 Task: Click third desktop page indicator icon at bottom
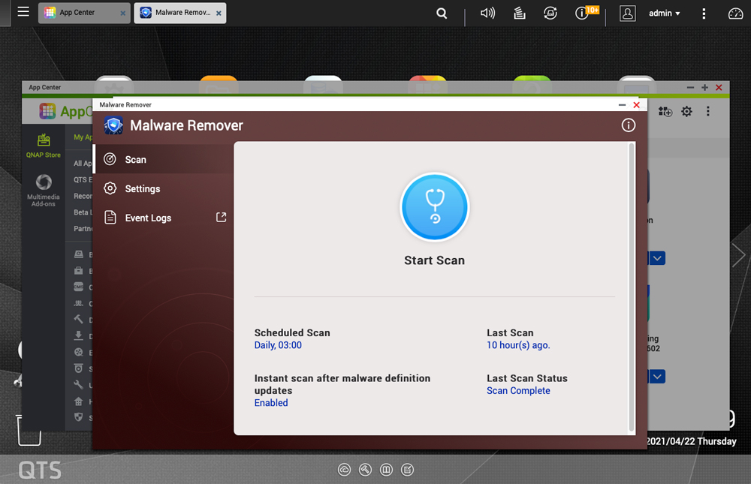386,470
